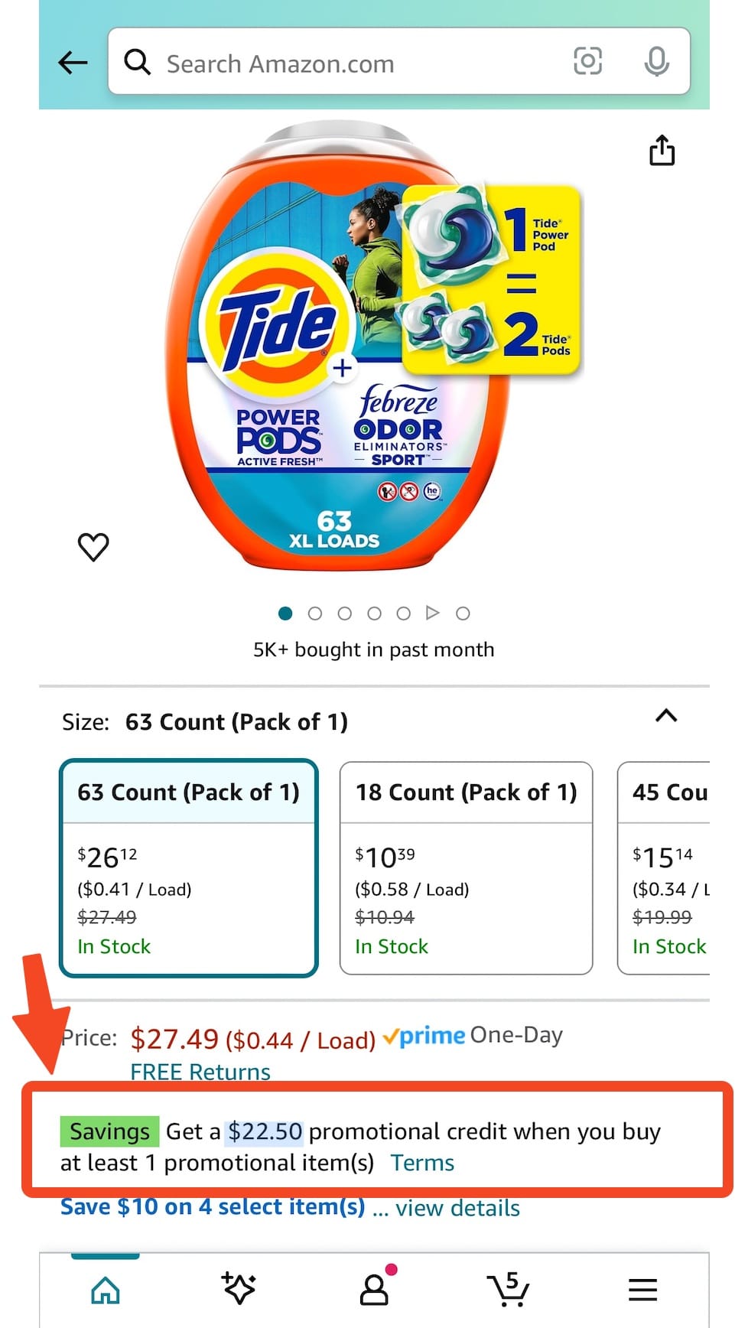Select the first carousel dot

click(285, 613)
